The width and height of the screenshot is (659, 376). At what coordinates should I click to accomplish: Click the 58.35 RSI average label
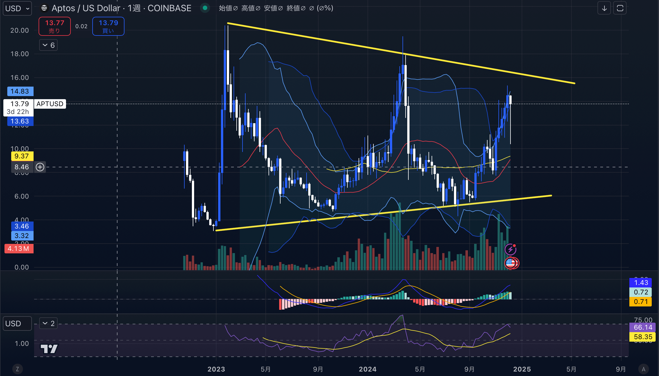(642, 337)
